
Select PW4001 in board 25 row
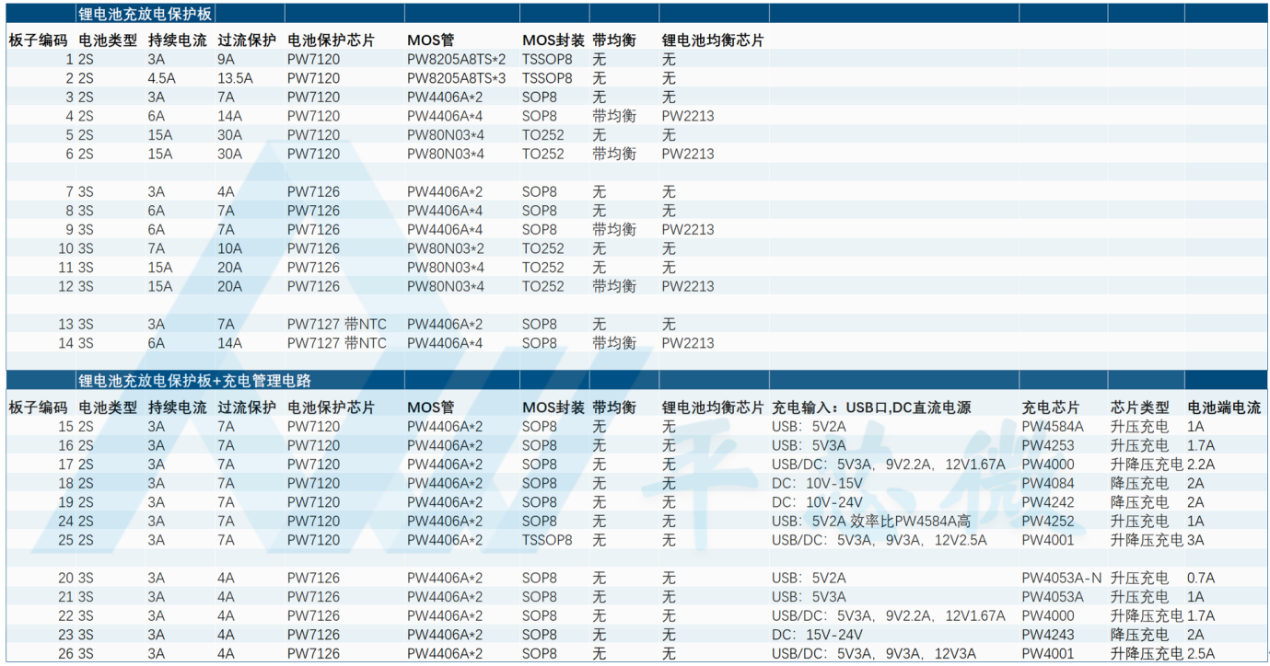coord(1048,540)
